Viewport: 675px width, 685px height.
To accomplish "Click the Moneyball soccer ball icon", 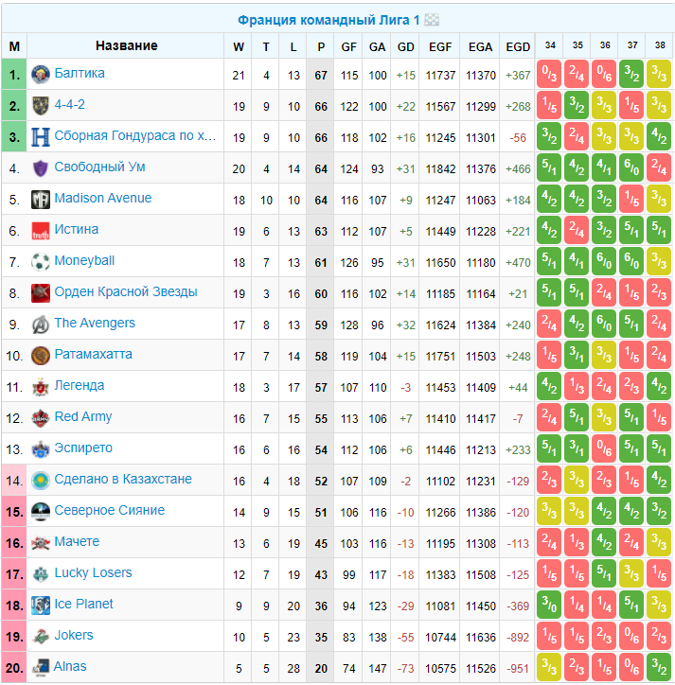I will pyautogui.click(x=41, y=262).
